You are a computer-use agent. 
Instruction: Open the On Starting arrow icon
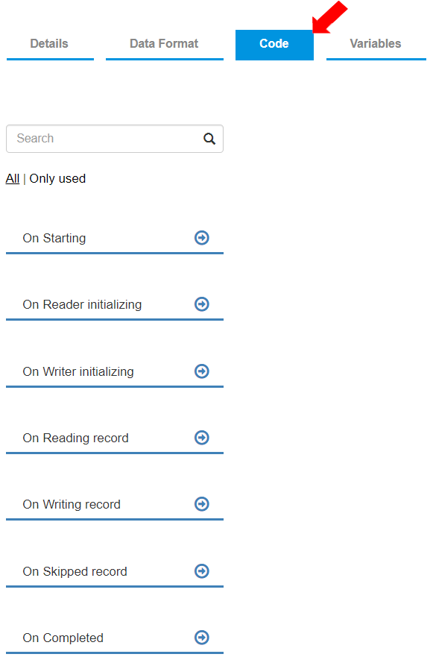(x=201, y=238)
